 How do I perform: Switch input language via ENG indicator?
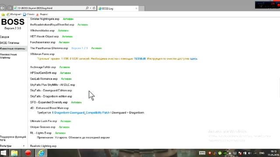tap(262, 153)
